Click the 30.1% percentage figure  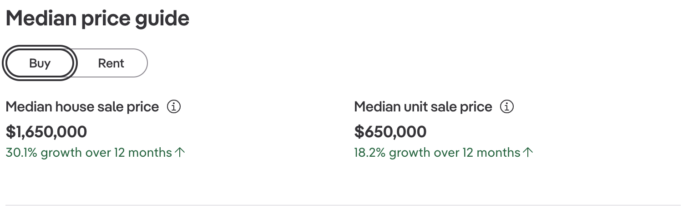(22, 153)
